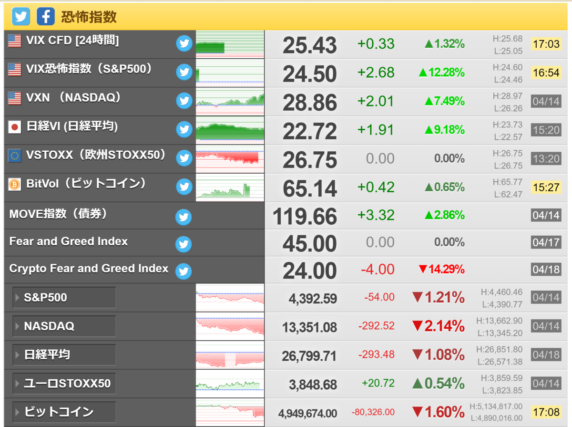
Task: Tweet the VIX CFD [24時間] row
Action: coord(184,43)
